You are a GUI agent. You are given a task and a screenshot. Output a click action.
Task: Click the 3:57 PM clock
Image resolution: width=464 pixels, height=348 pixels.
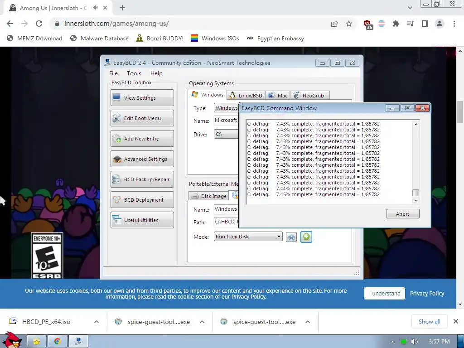tap(439, 342)
